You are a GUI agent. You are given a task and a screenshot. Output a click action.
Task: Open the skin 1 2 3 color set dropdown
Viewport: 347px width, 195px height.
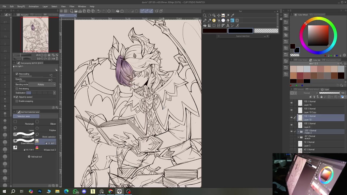(315, 64)
